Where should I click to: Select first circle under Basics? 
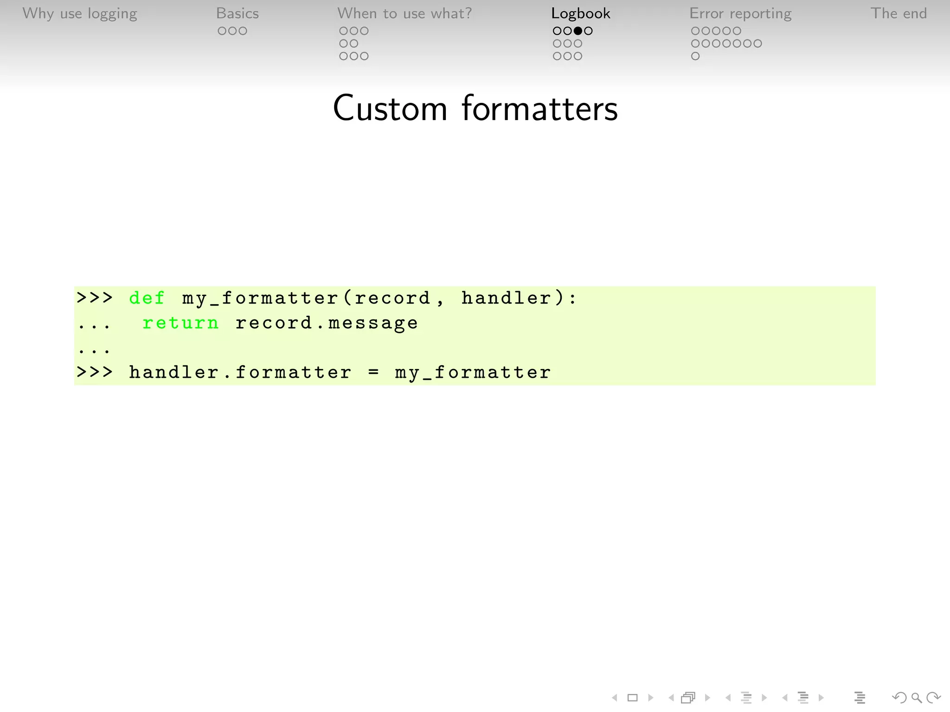click(x=222, y=31)
